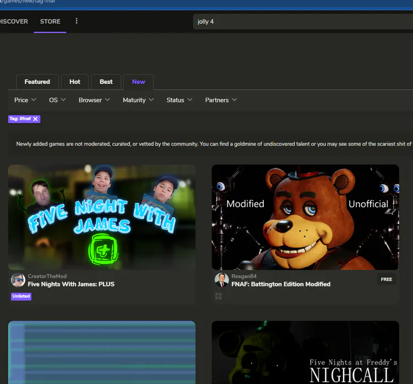Expand the Price filter dropdown

coord(25,100)
